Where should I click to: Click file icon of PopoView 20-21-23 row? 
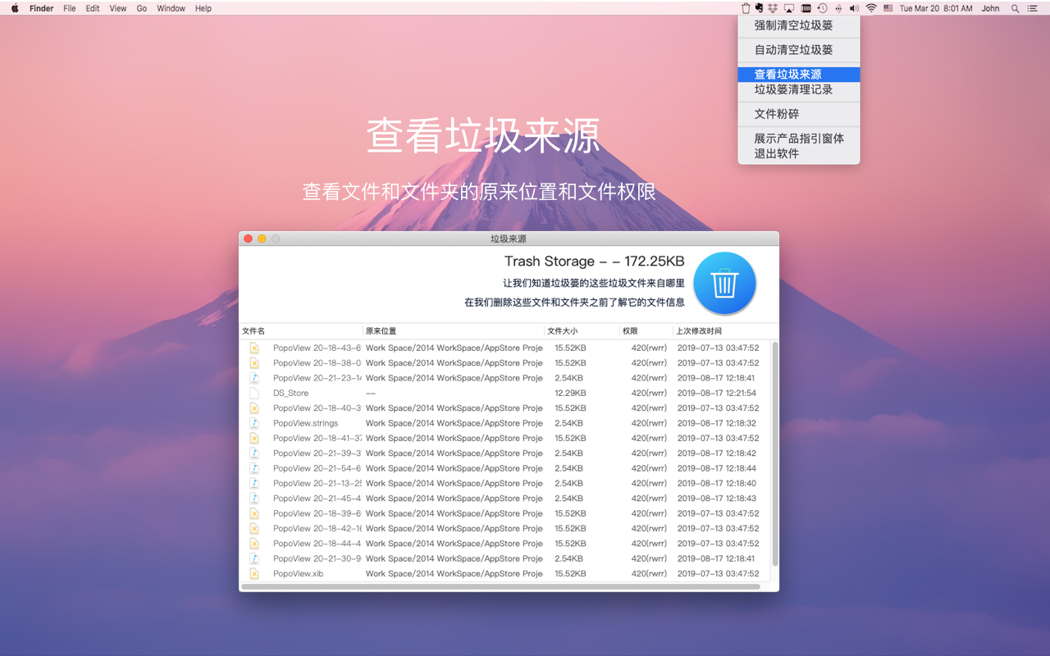coord(254,378)
